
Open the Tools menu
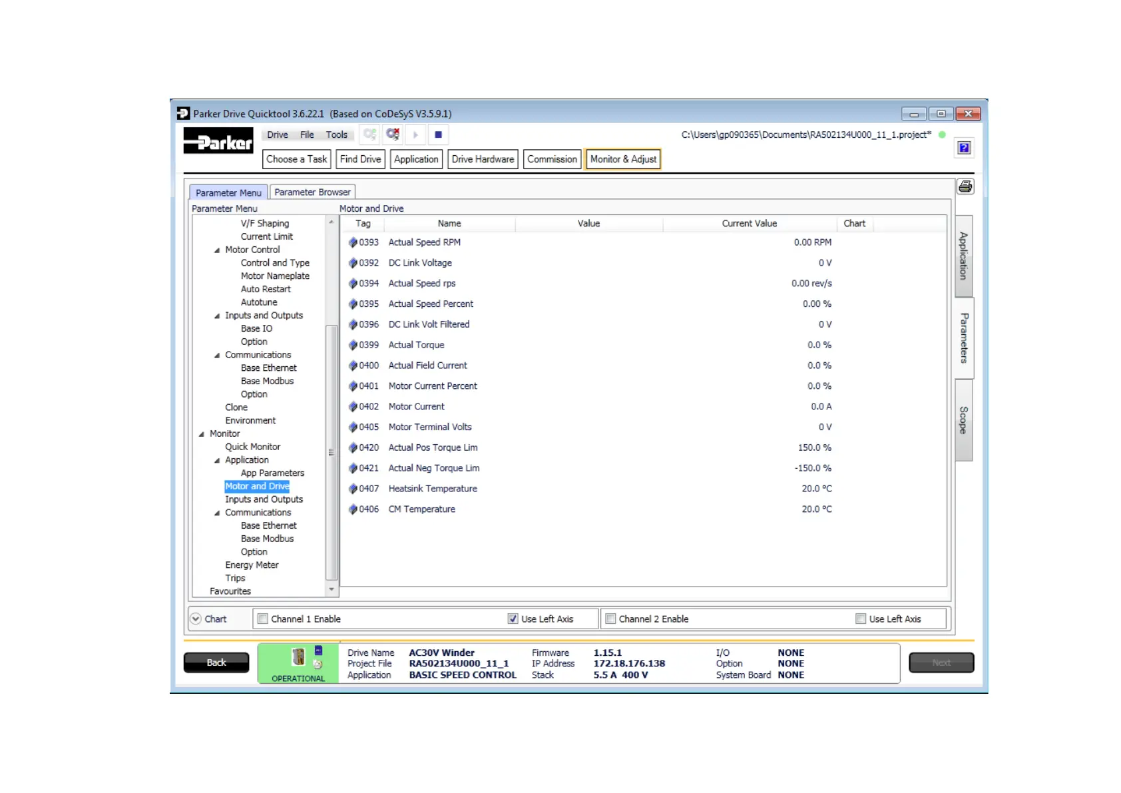click(x=336, y=134)
